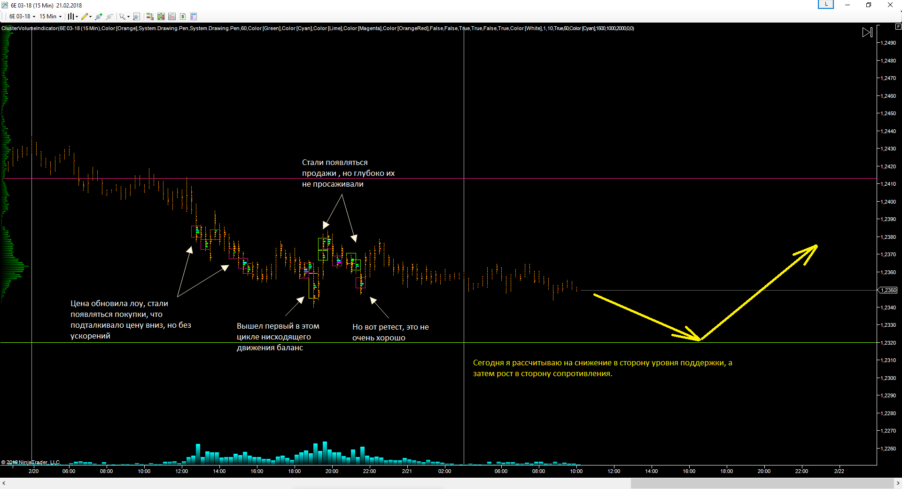Activate the Zoom Frame tool
This screenshot has height=489, width=902.
click(136, 16)
